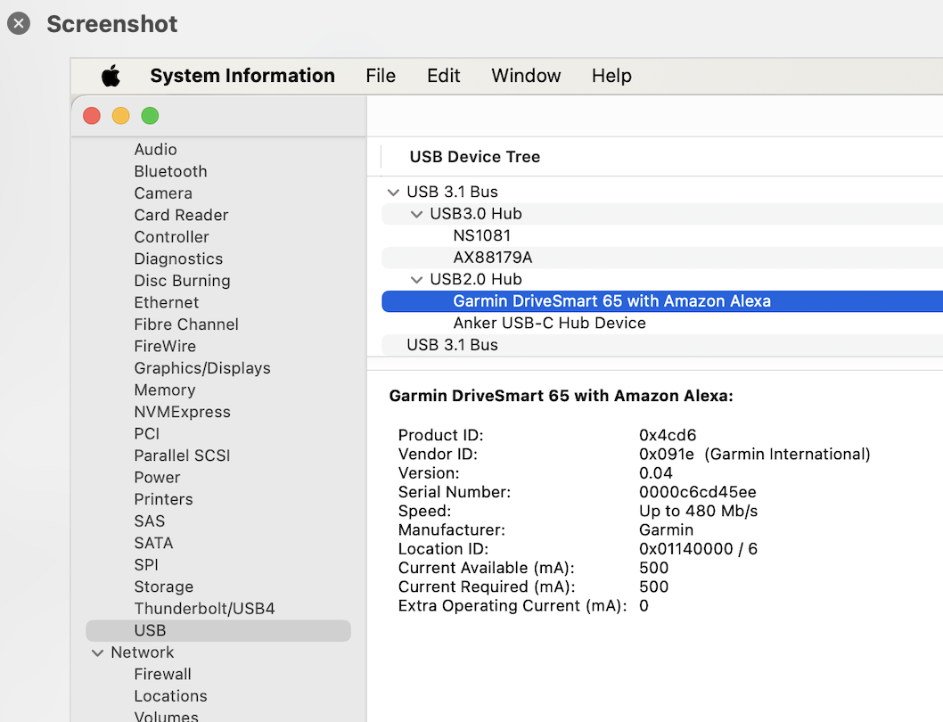Click the Garmin DriveSmart details heading
Viewport: 943px width, 722px height.
tap(562, 396)
